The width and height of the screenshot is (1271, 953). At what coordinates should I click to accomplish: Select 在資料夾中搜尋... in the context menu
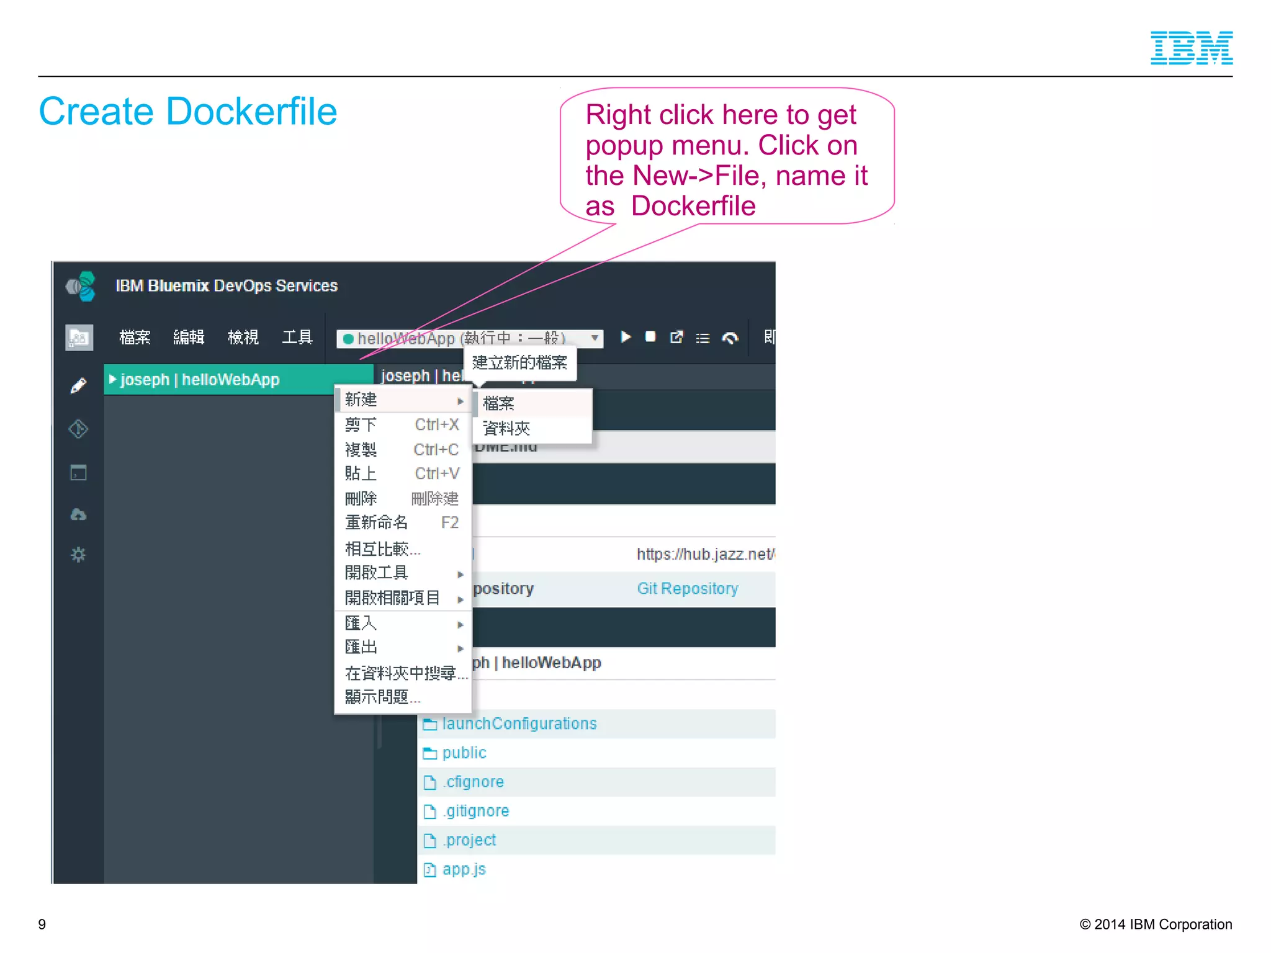pyautogui.click(x=404, y=673)
